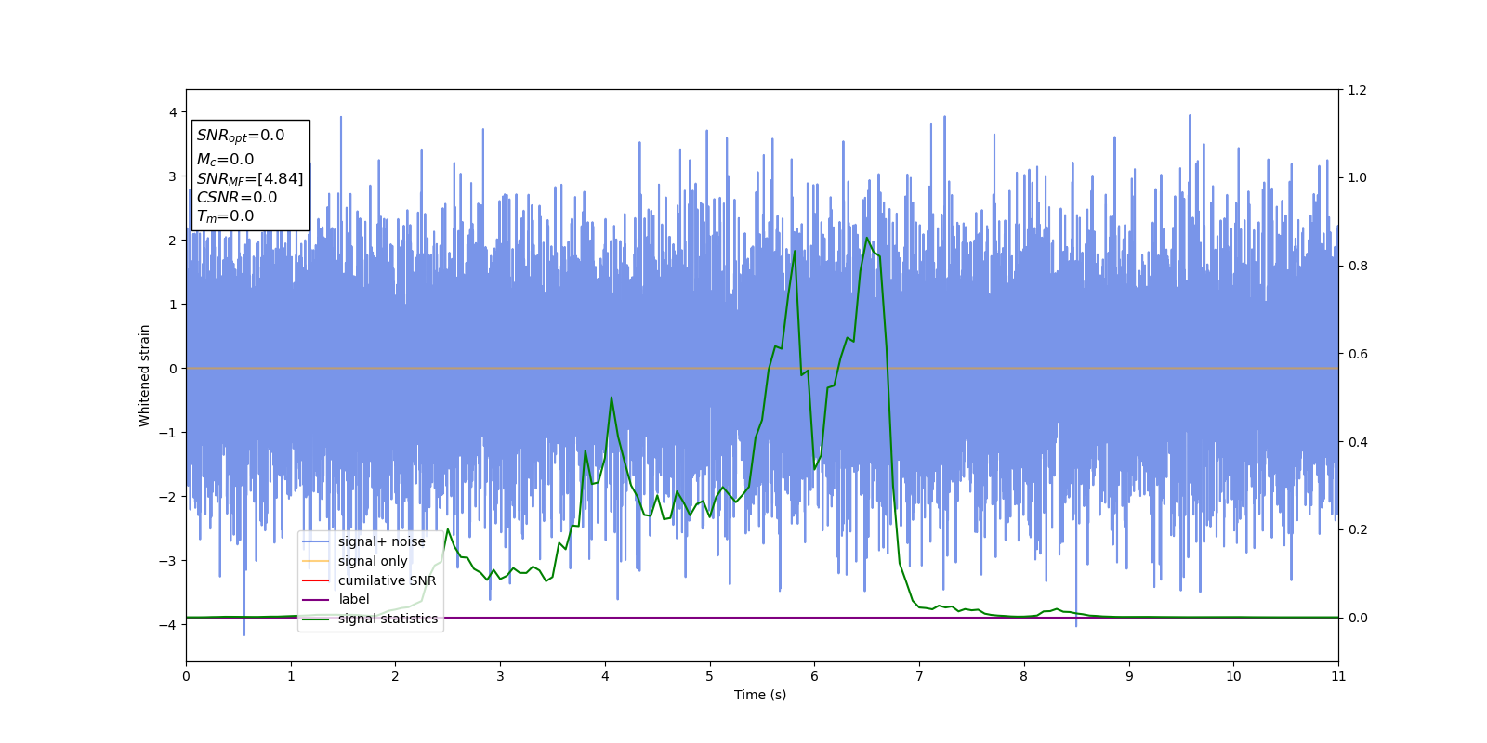Click the 'cumilative SNR' legend entry
Image resolution: width=1487 pixels, height=743 pixels.
pos(369,580)
